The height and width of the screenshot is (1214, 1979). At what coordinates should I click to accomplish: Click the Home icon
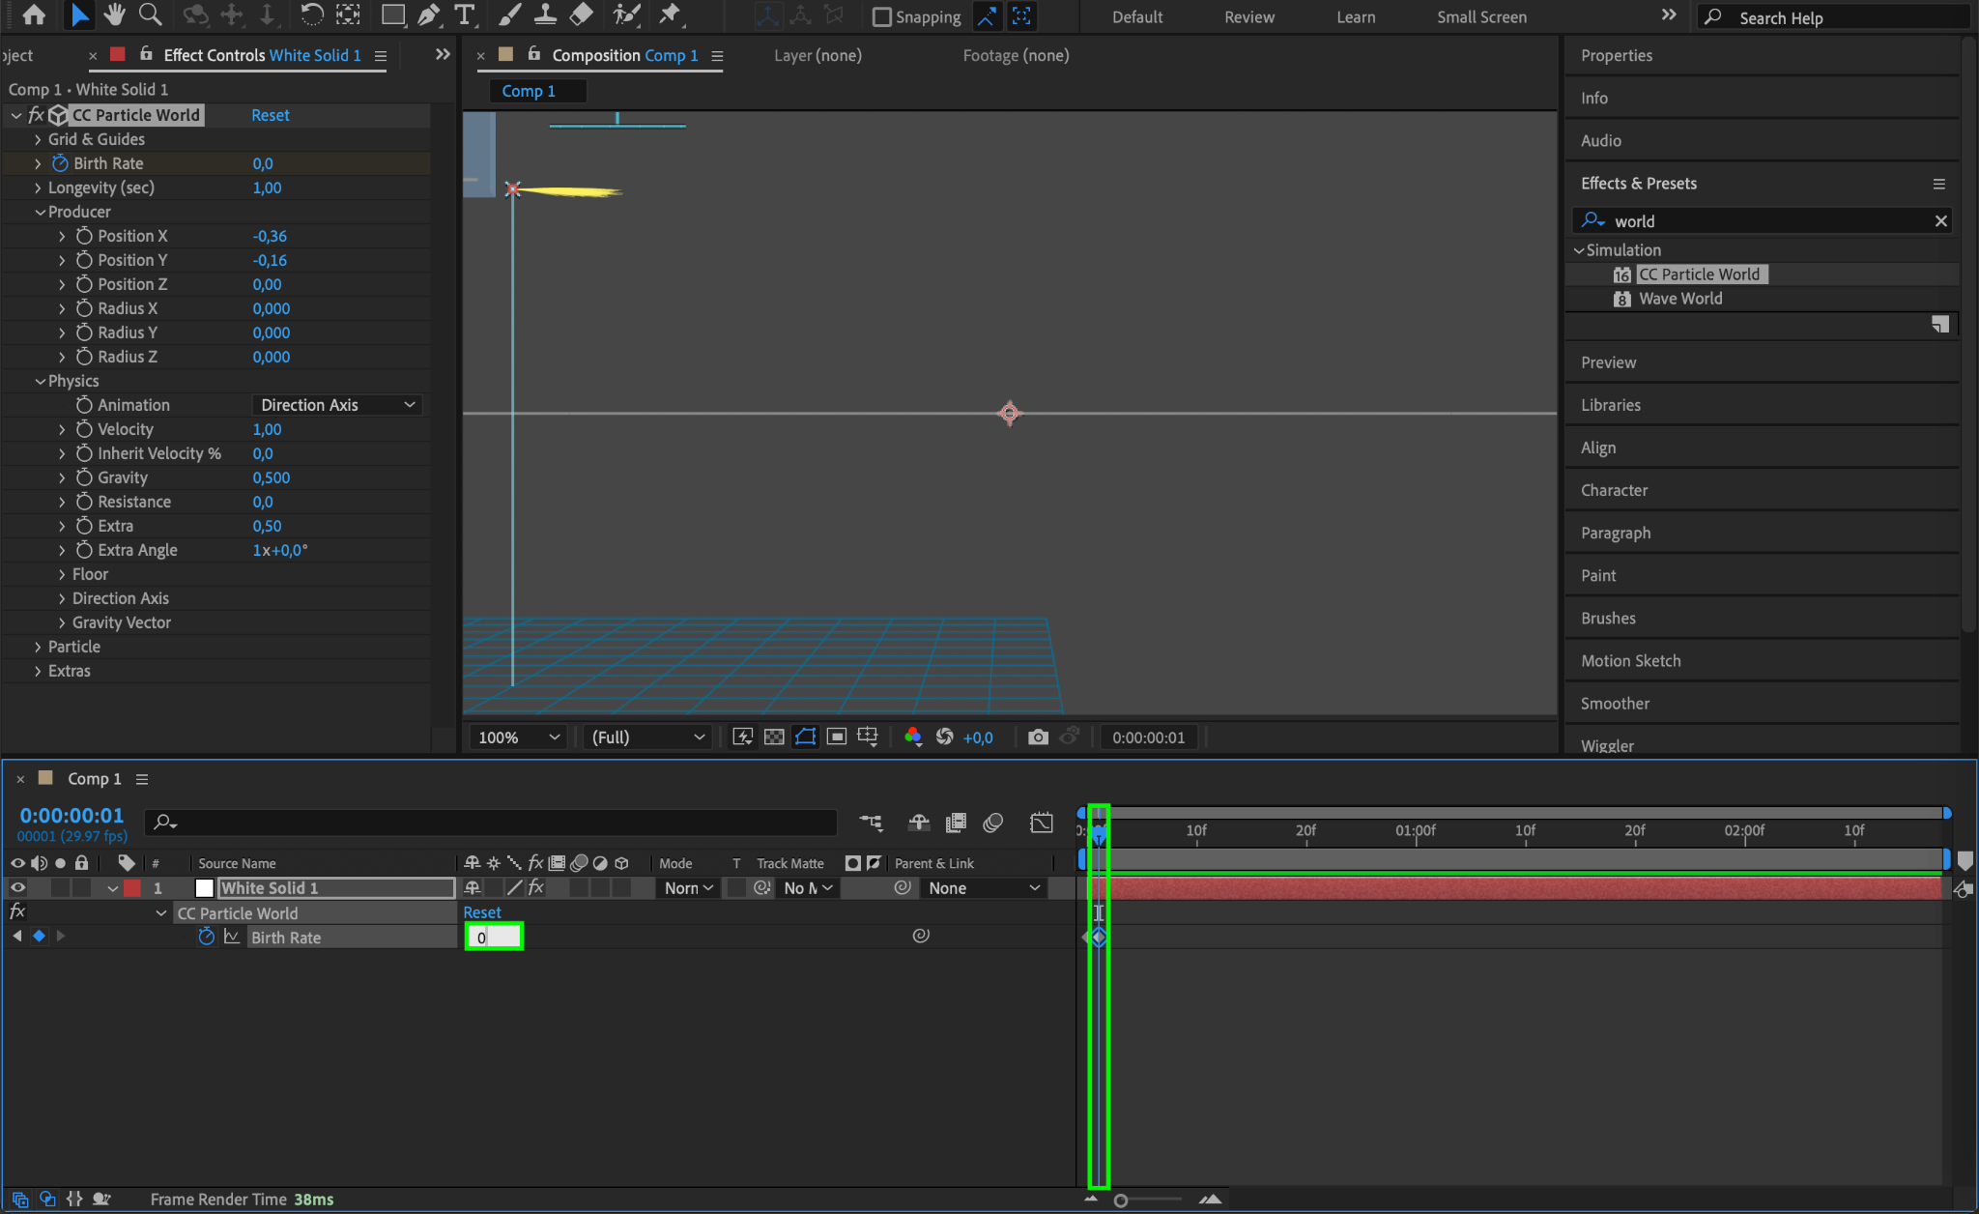point(34,14)
